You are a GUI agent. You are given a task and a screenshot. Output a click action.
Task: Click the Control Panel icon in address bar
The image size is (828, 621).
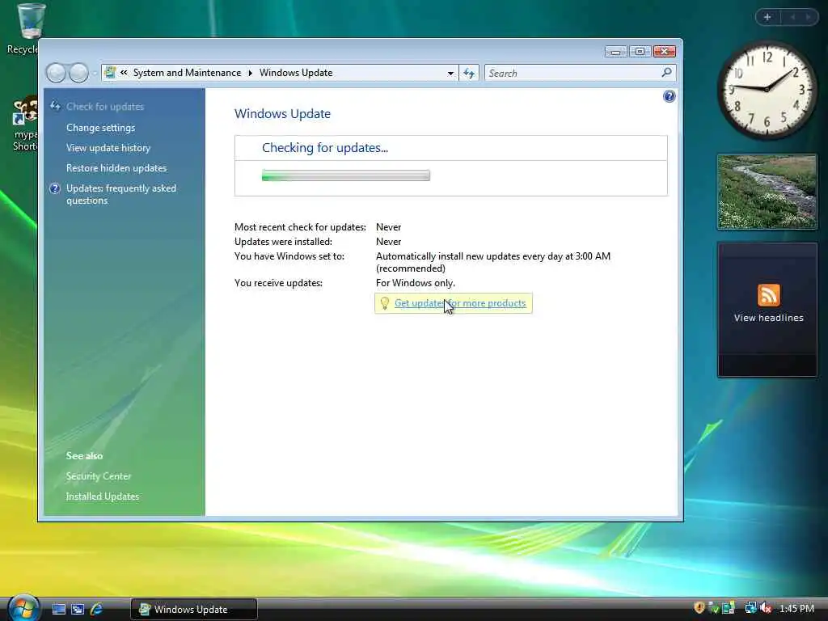coord(110,72)
